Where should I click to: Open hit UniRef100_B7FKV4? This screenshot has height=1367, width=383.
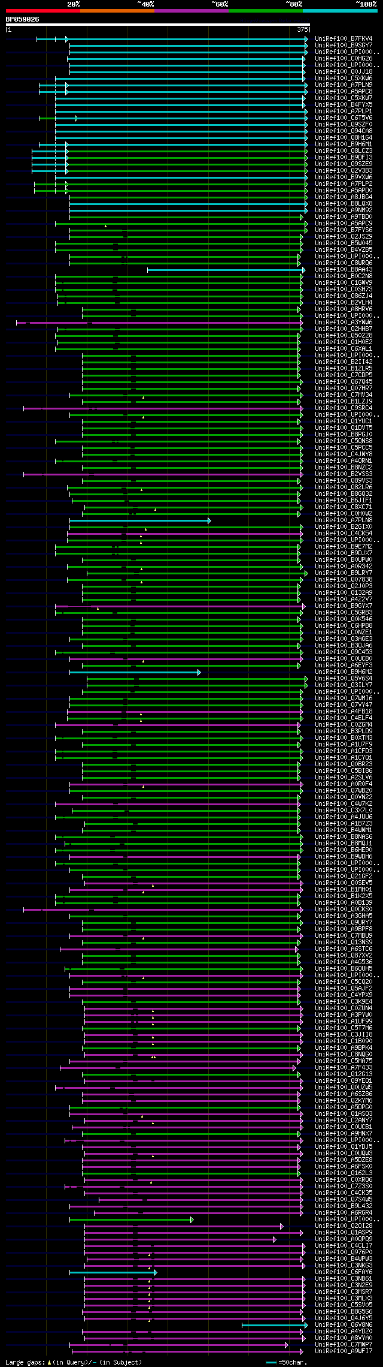click(344, 39)
